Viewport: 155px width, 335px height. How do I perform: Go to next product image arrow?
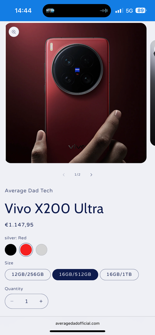point(91,175)
